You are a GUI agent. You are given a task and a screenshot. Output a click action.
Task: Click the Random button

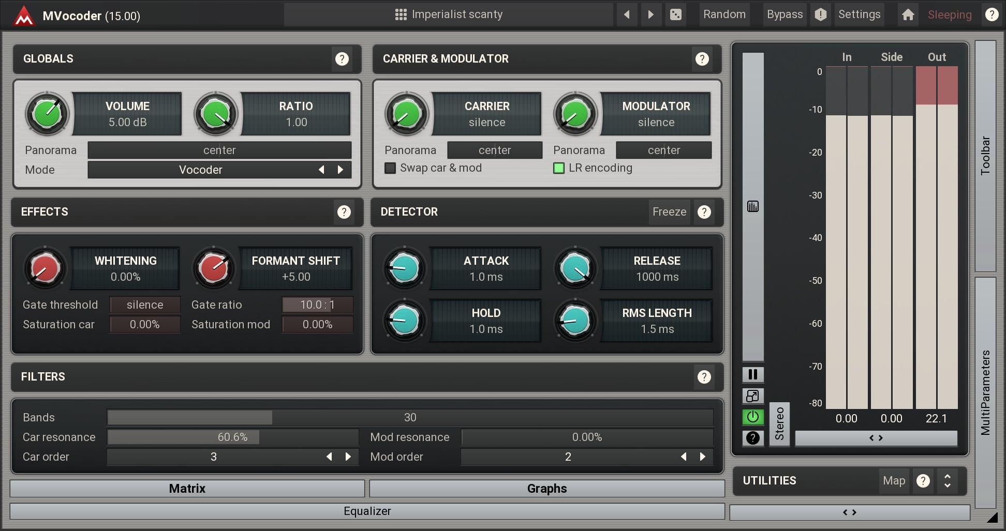(x=724, y=14)
